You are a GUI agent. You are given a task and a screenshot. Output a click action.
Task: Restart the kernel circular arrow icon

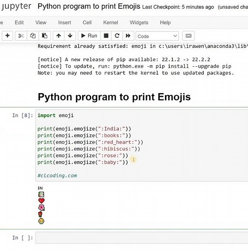click(117, 36)
